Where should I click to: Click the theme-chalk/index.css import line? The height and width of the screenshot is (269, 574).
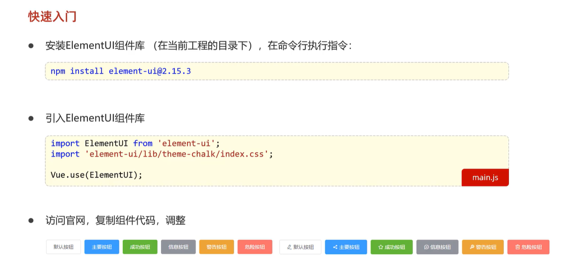(x=162, y=154)
